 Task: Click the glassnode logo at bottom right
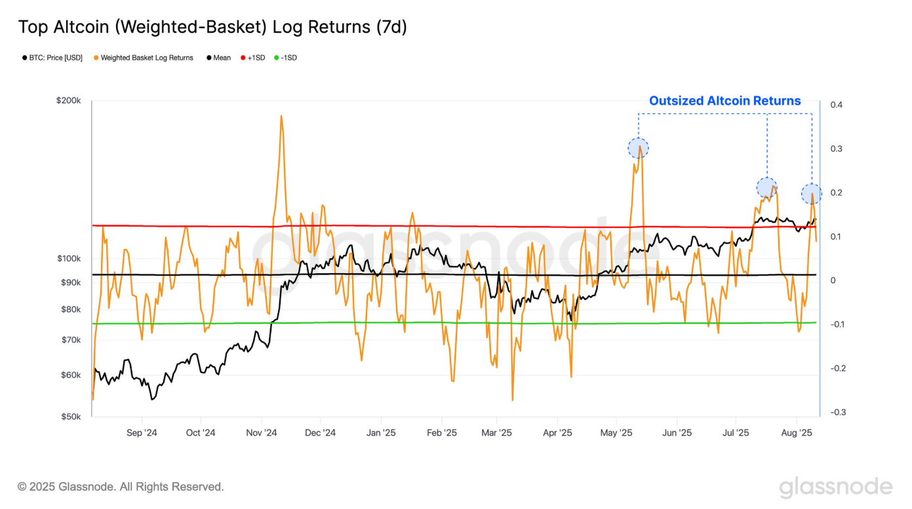[836, 487]
